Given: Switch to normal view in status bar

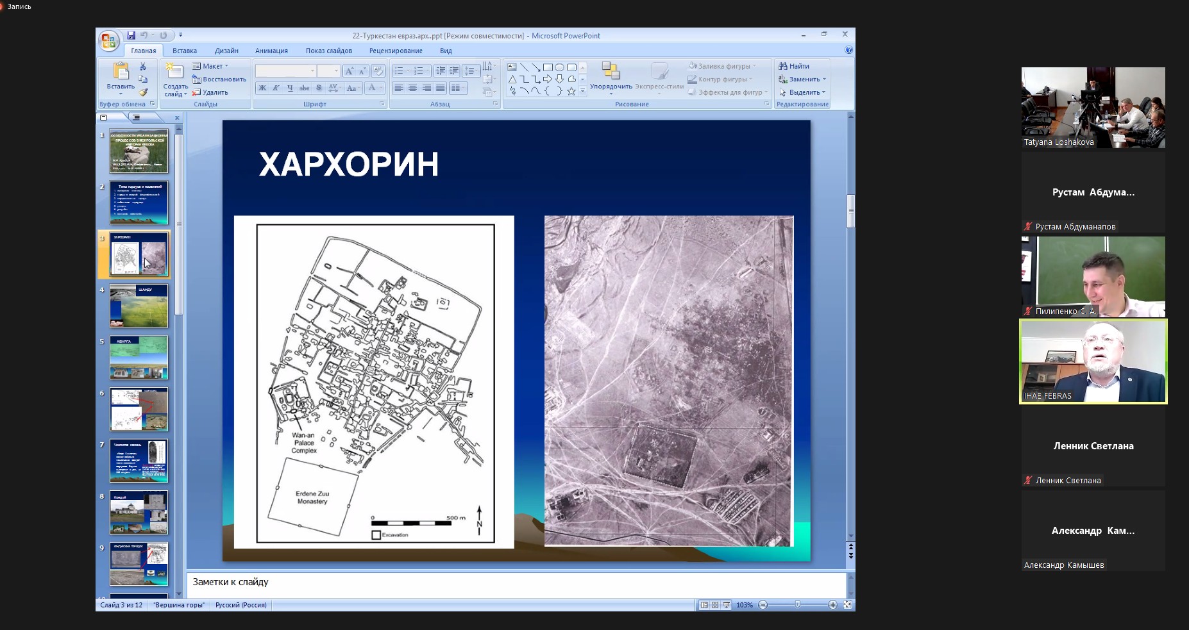Looking at the screenshot, I should pos(704,605).
